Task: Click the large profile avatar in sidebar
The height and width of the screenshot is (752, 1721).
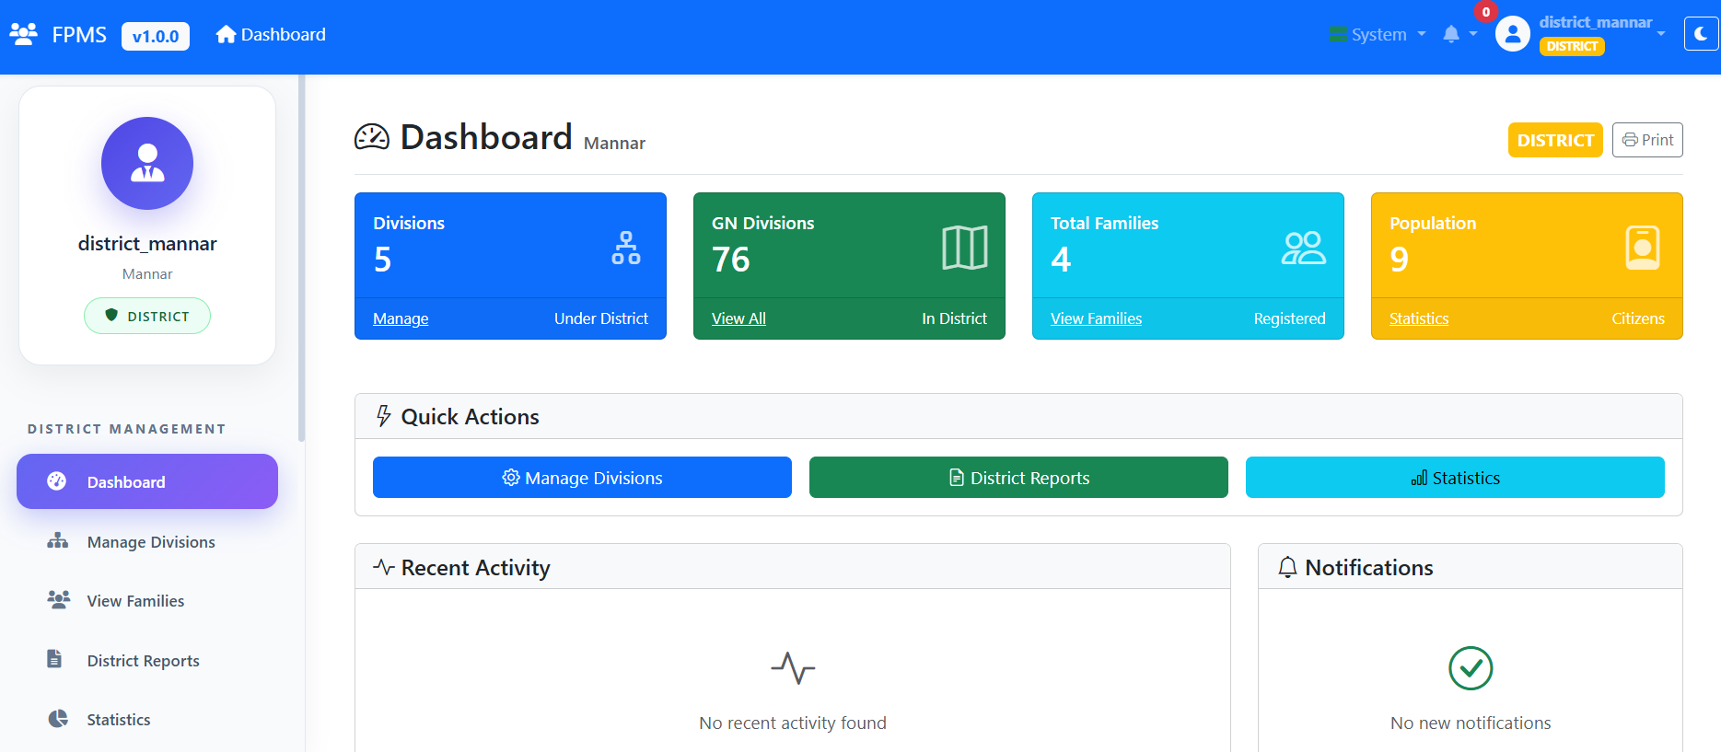Action: (147, 163)
